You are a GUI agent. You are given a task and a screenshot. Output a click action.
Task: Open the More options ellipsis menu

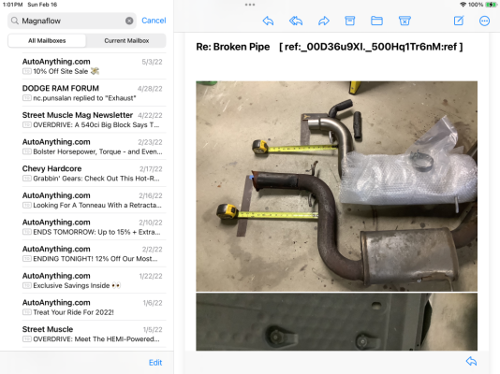[484, 21]
